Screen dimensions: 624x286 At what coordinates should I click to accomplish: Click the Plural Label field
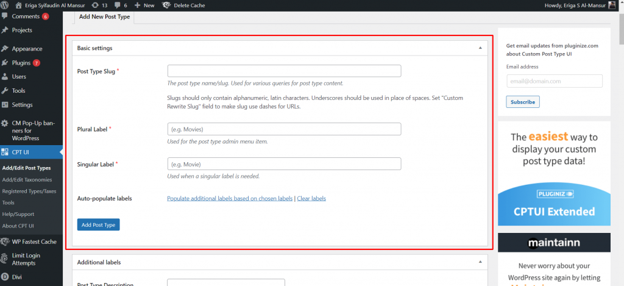click(284, 129)
